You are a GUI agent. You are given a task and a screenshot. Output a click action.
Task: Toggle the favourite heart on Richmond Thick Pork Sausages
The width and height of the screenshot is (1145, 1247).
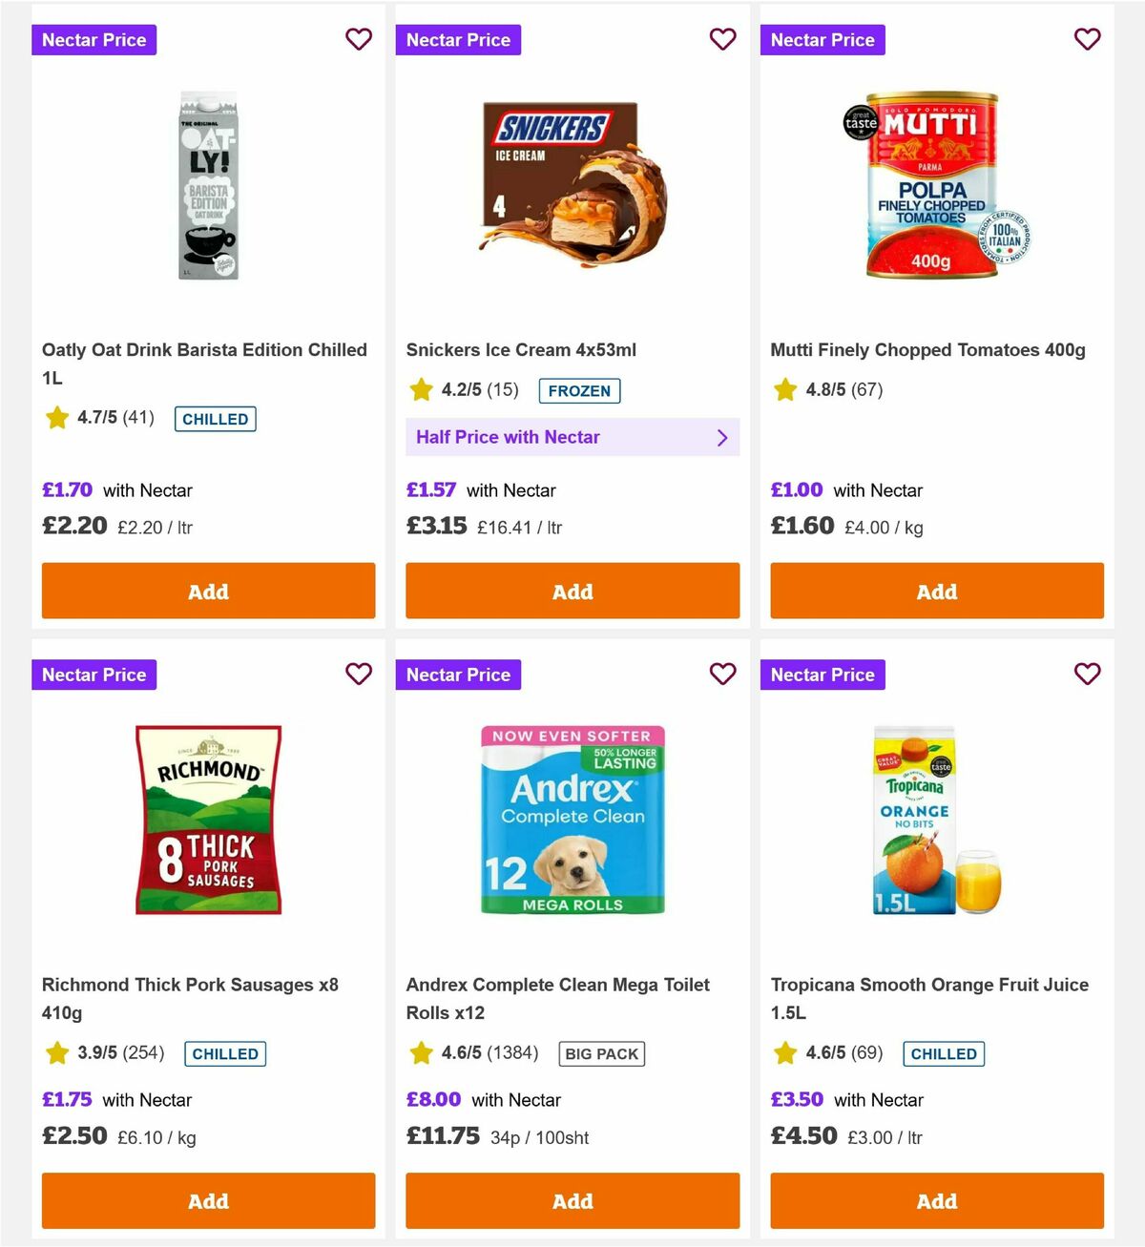click(359, 674)
